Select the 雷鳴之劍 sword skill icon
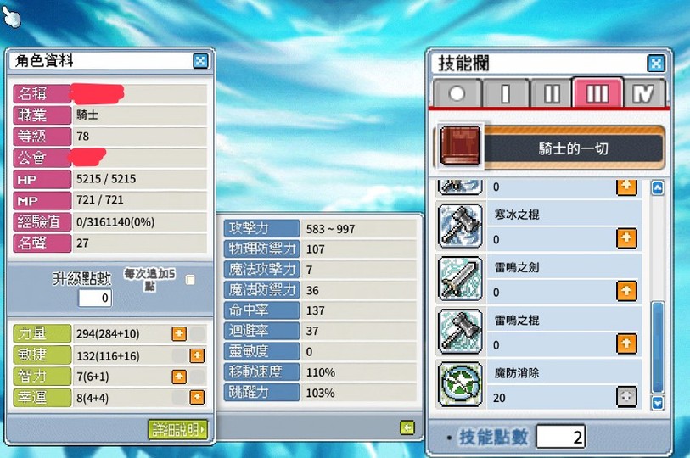The height and width of the screenshot is (458, 690). click(x=460, y=278)
